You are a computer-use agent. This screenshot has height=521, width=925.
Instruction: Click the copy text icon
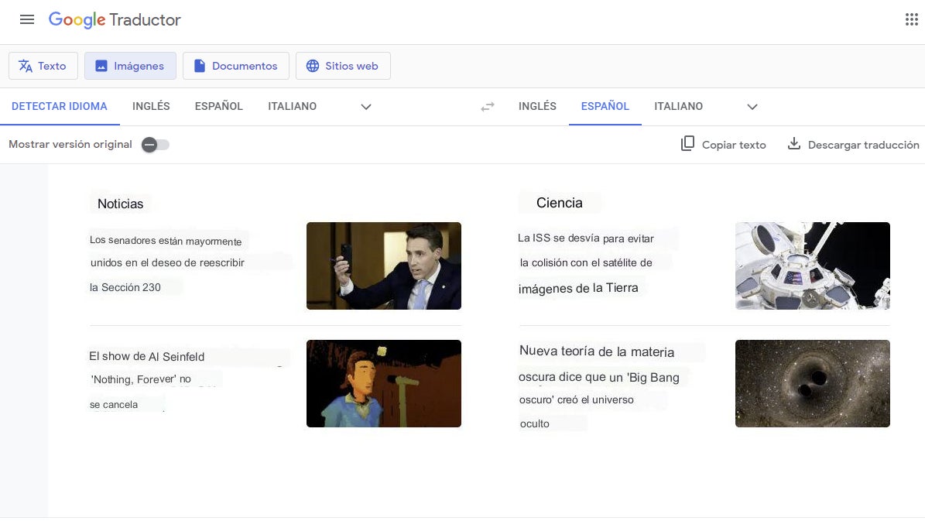coord(687,144)
